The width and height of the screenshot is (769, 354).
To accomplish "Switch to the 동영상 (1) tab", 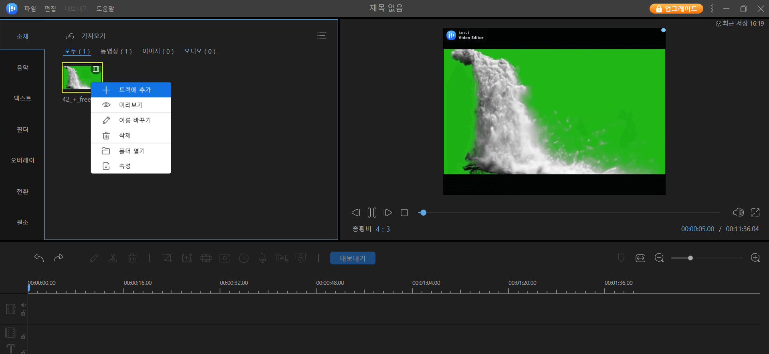I will point(116,51).
